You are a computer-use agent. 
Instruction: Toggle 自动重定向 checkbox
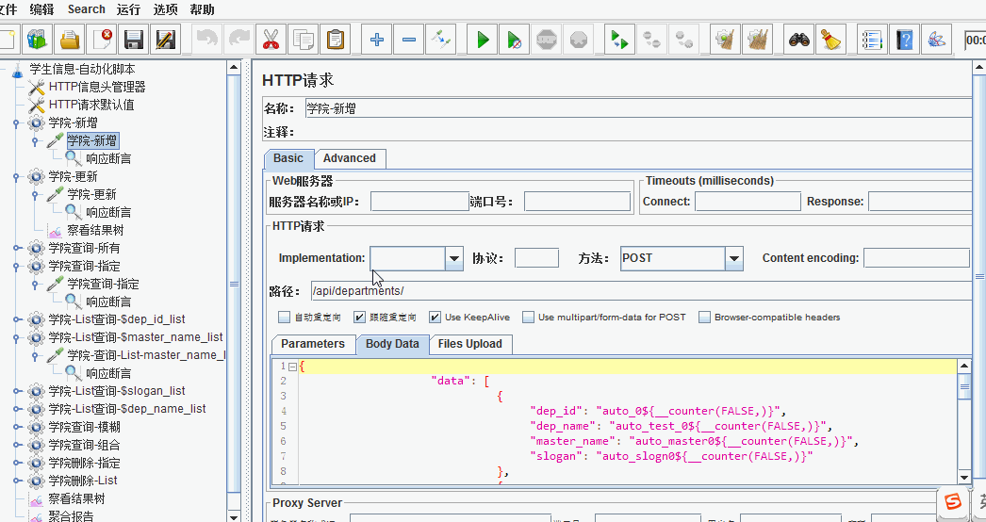285,317
